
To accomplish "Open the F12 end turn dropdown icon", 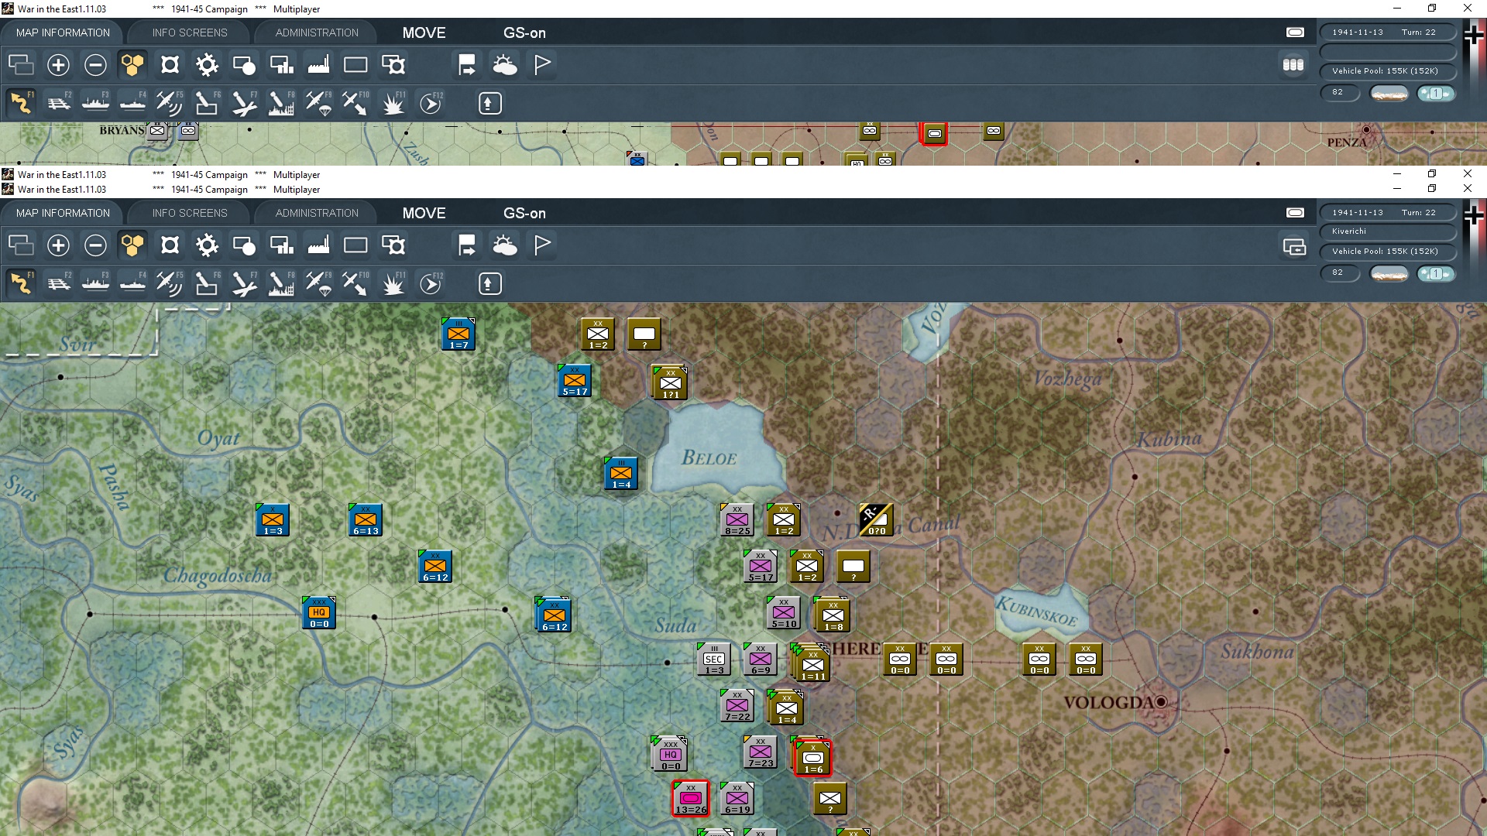I will 431,283.
